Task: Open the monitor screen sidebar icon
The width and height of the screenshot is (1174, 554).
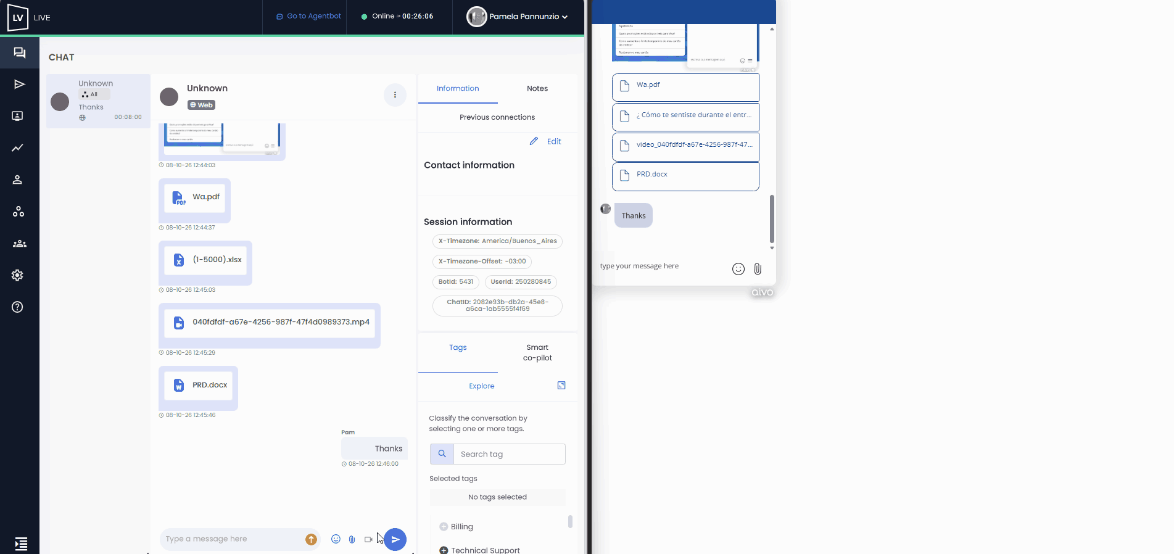Action: tap(18, 116)
